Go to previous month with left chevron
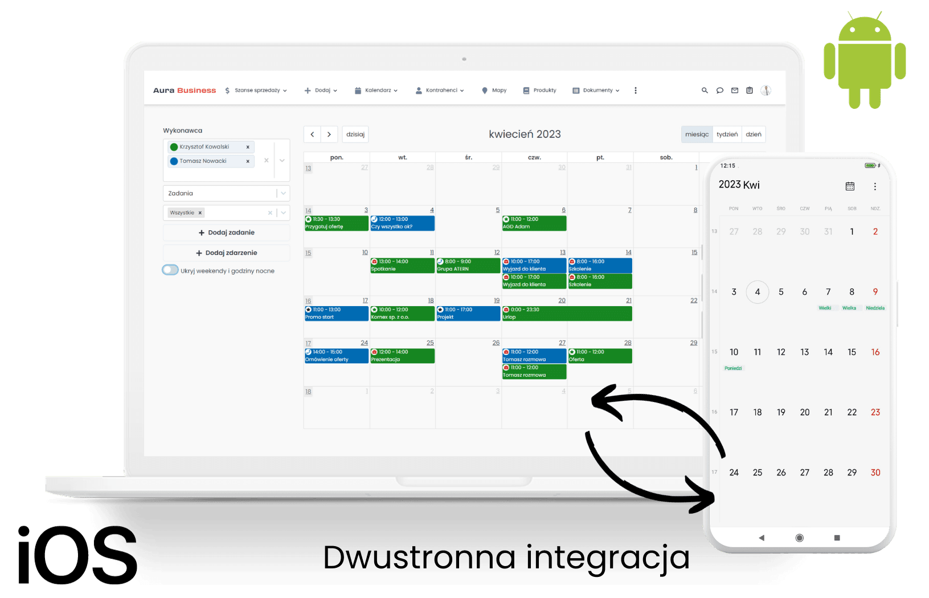Viewport: 929px width, 598px height. coord(312,134)
